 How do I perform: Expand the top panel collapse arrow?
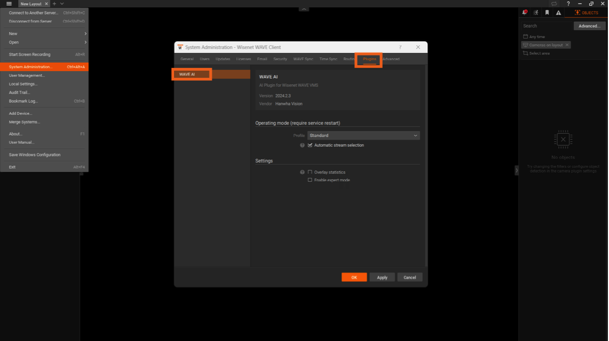[304, 9]
